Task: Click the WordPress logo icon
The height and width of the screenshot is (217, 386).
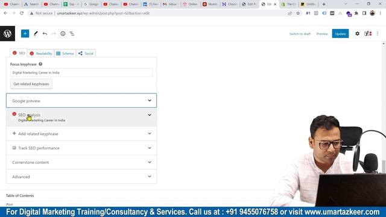Action: tap(7, 34)
